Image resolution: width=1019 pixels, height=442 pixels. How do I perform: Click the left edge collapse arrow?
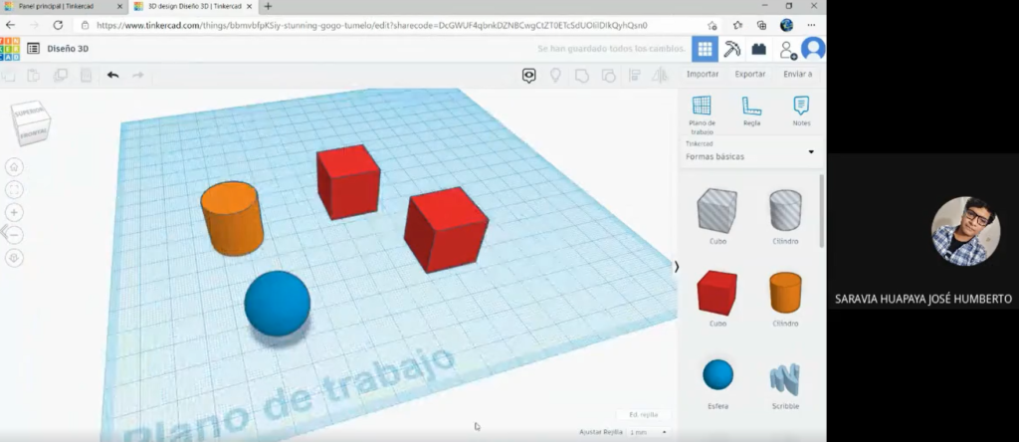[4, 232]
